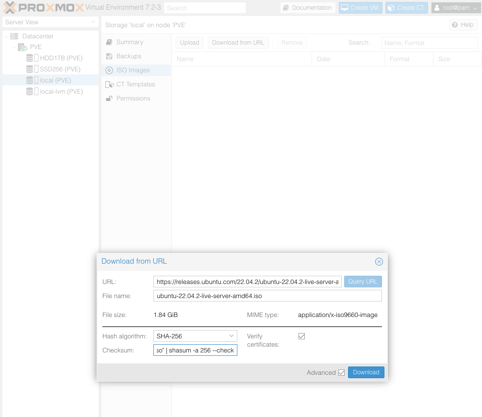Screen dimensions: 482x417
Task: Click the top Search box
Action: click(205, 8)
